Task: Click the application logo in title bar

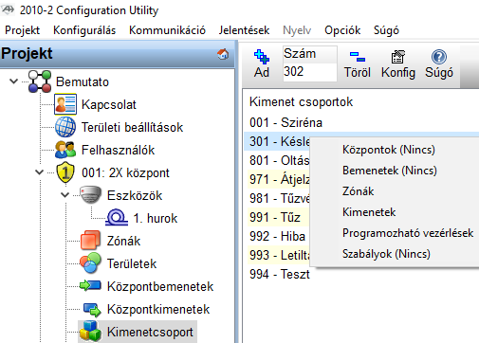Action: coord(8,9)
